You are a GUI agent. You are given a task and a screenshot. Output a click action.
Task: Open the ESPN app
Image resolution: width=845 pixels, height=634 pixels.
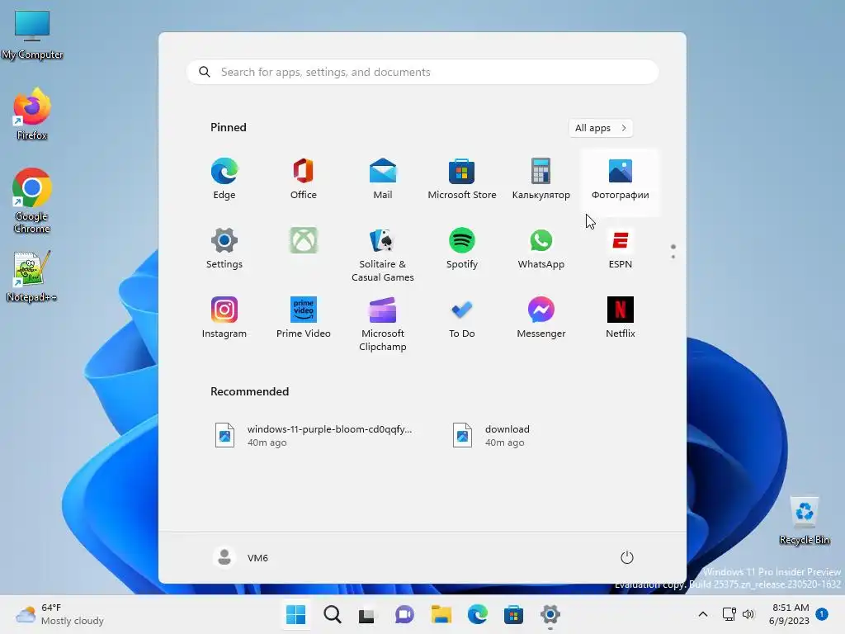click(621, 248)
